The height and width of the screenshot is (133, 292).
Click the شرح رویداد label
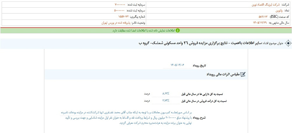199,118
